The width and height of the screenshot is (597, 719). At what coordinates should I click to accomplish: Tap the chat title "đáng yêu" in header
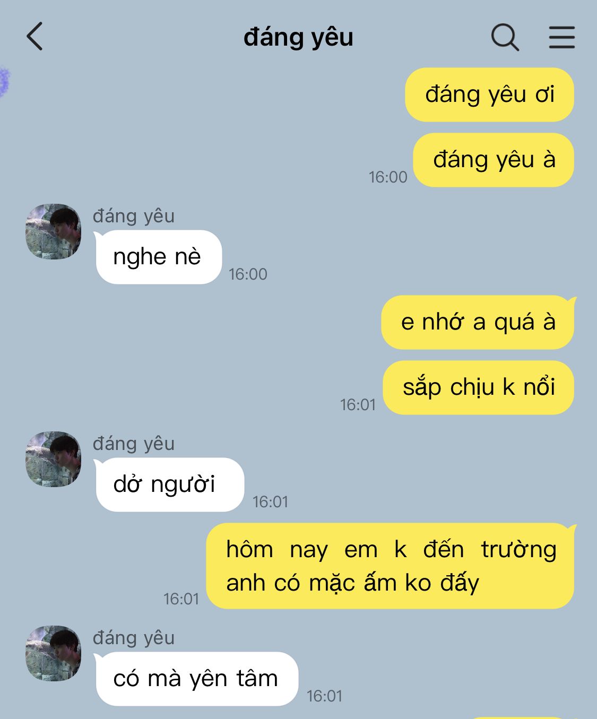(298, 37)
